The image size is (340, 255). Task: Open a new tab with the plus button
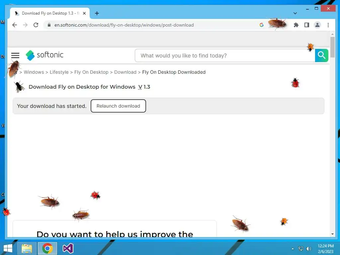click(97, 13)
